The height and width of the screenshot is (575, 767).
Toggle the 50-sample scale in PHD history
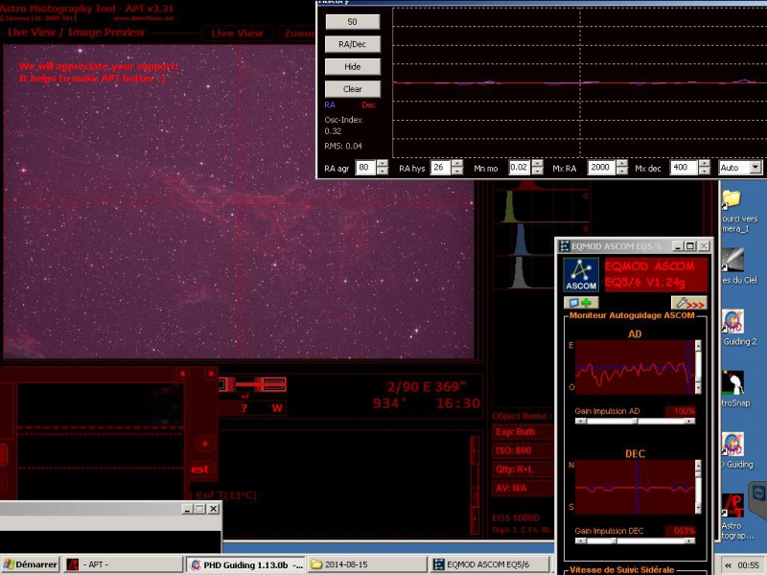click(354, 19)
